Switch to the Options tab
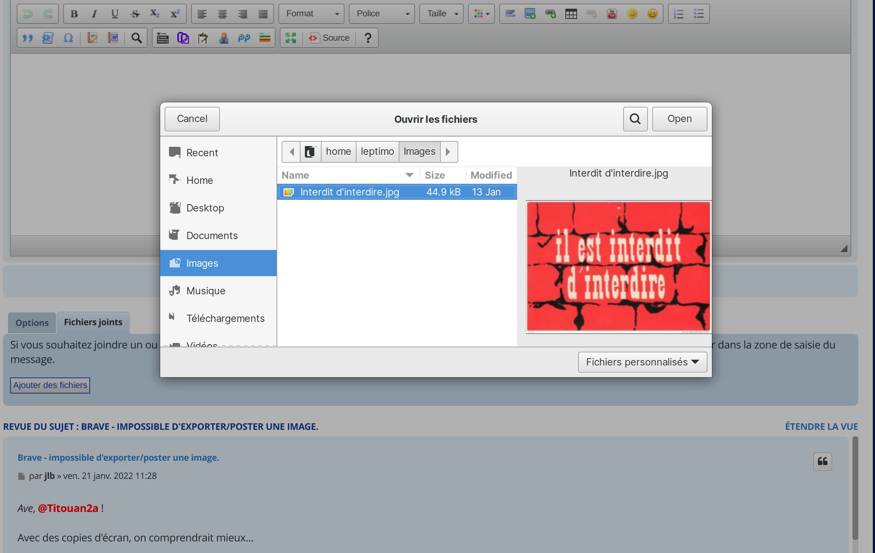This screenshot has width=875, height=553. pos(32,323)
